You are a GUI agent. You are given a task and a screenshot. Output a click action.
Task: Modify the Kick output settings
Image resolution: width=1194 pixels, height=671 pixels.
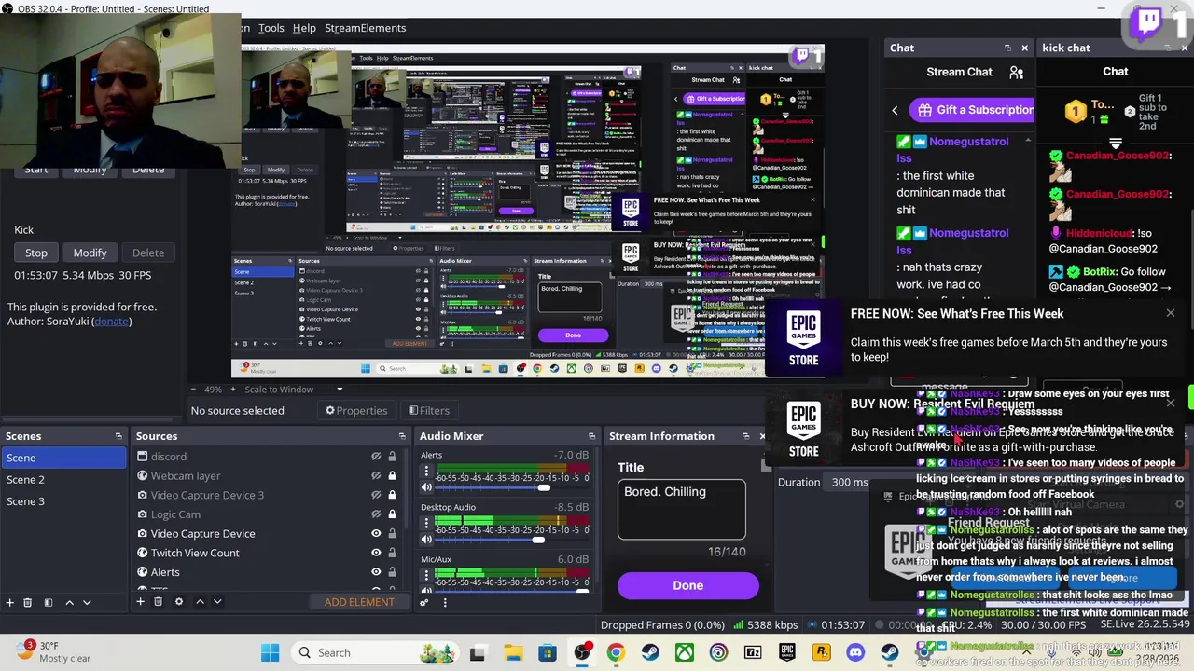(90, 253)
